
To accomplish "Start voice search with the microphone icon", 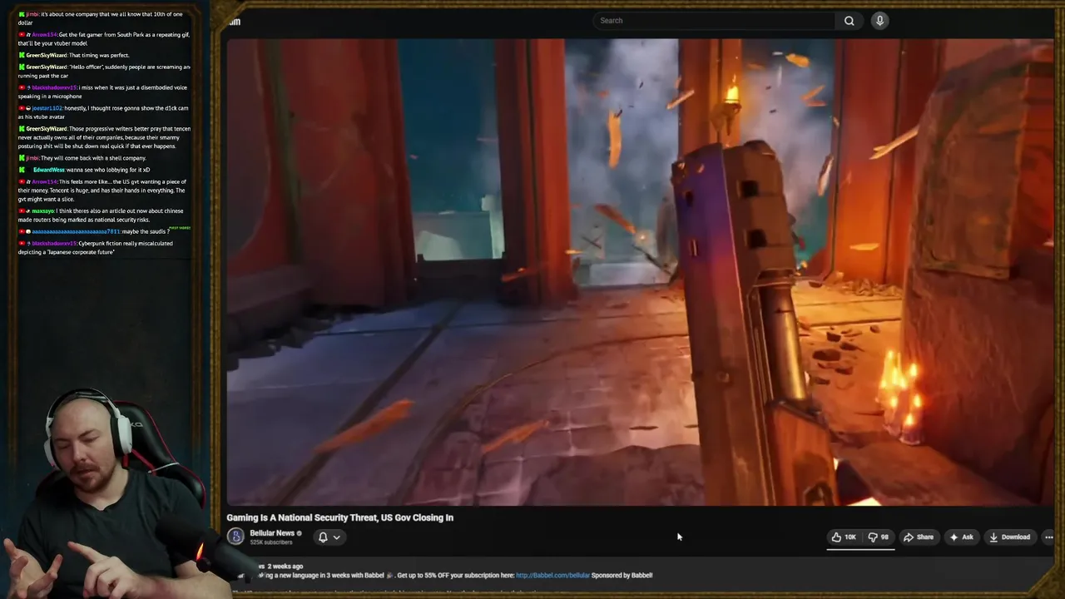I will [x=879, y=21].
